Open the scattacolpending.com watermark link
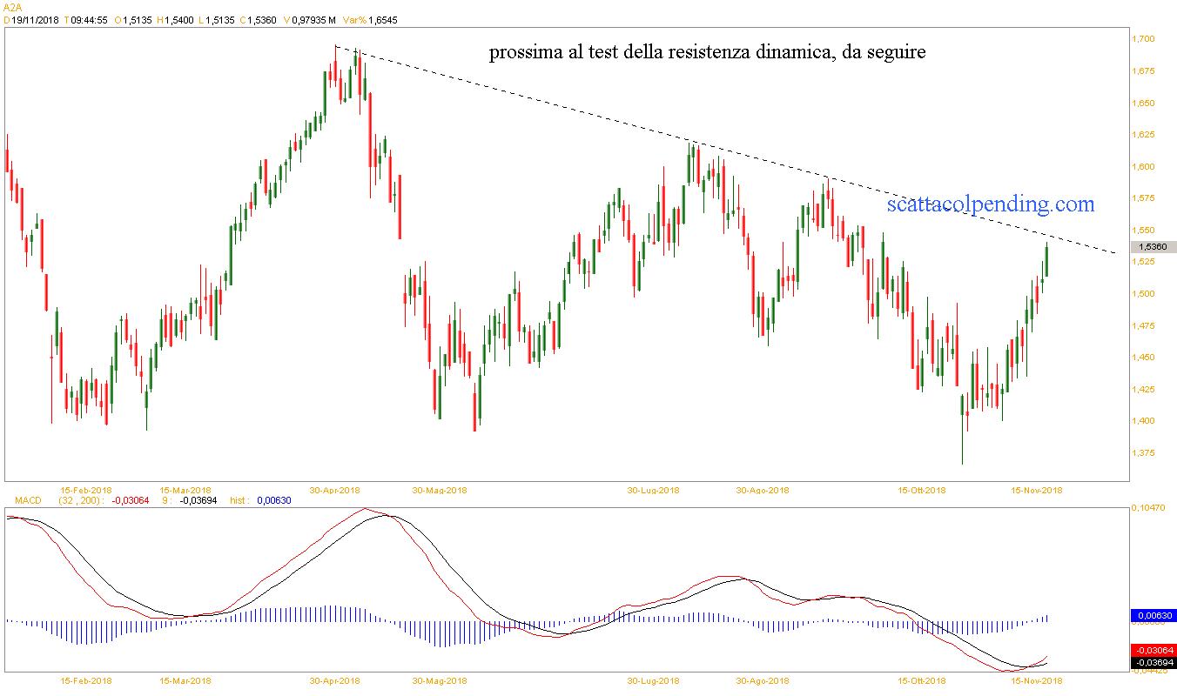This screenshot has height=696, width=1177. pos(991,204)
